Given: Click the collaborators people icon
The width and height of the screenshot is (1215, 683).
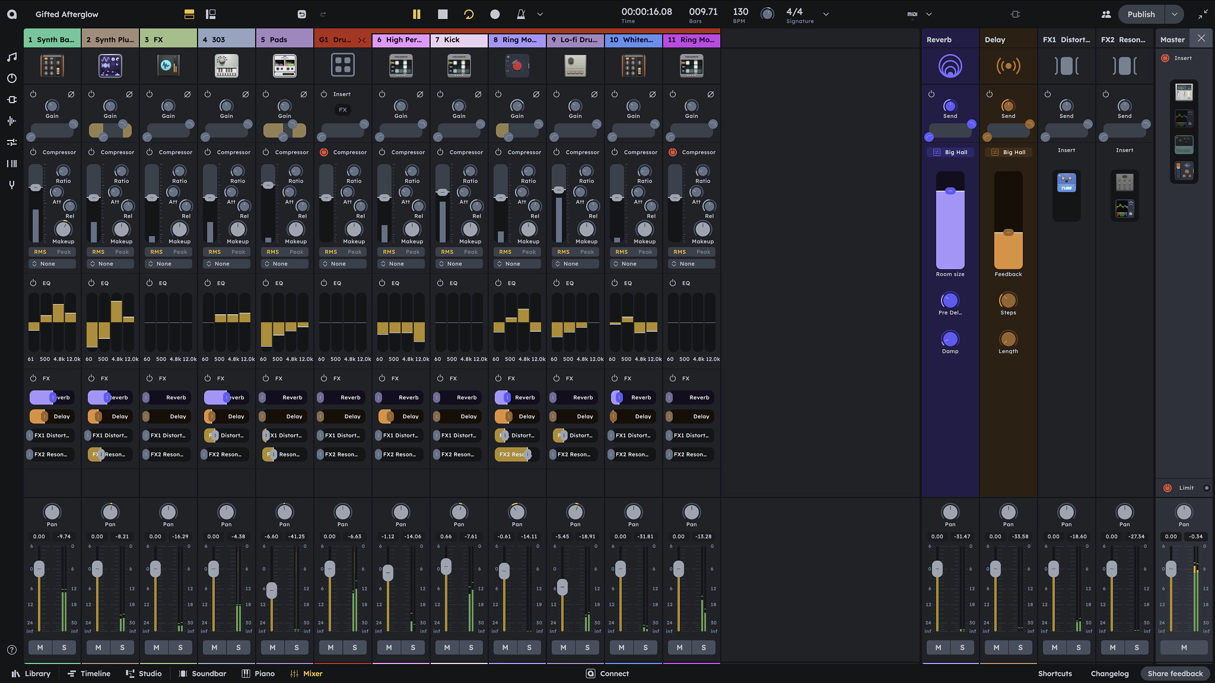Looking at the screenshot, I should [x=1106, y=14].
